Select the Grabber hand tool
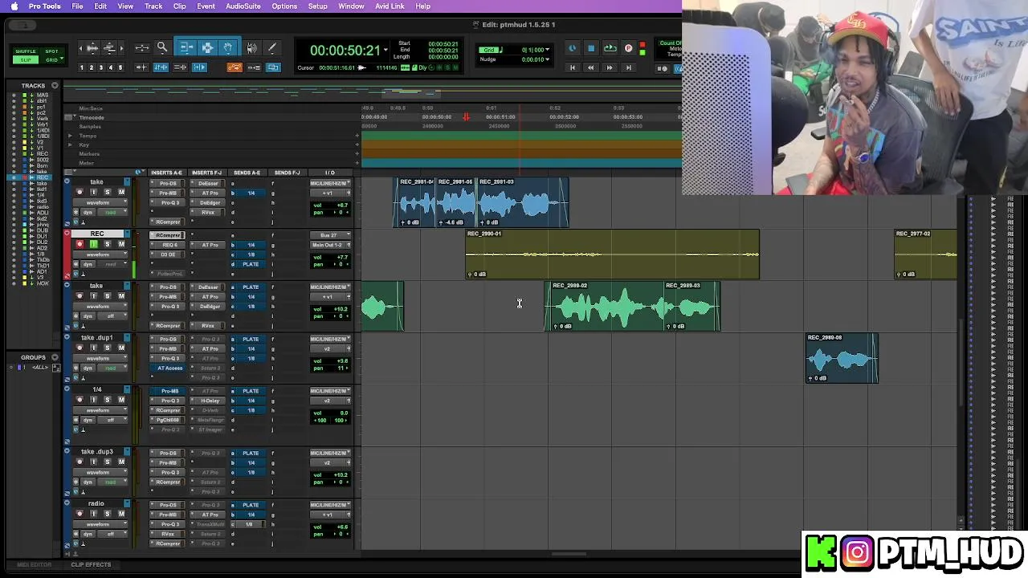The image size is (1028, 578). pyautogui.click(x=228, y=48)
